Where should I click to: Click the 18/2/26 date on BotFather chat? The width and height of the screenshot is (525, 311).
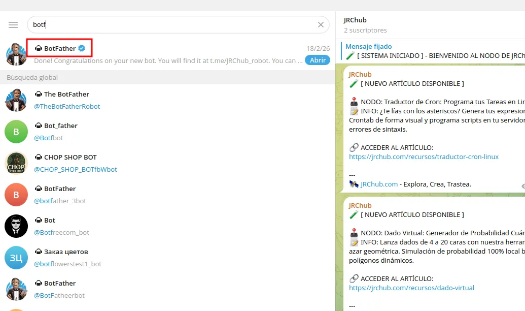tap(318, 49)
